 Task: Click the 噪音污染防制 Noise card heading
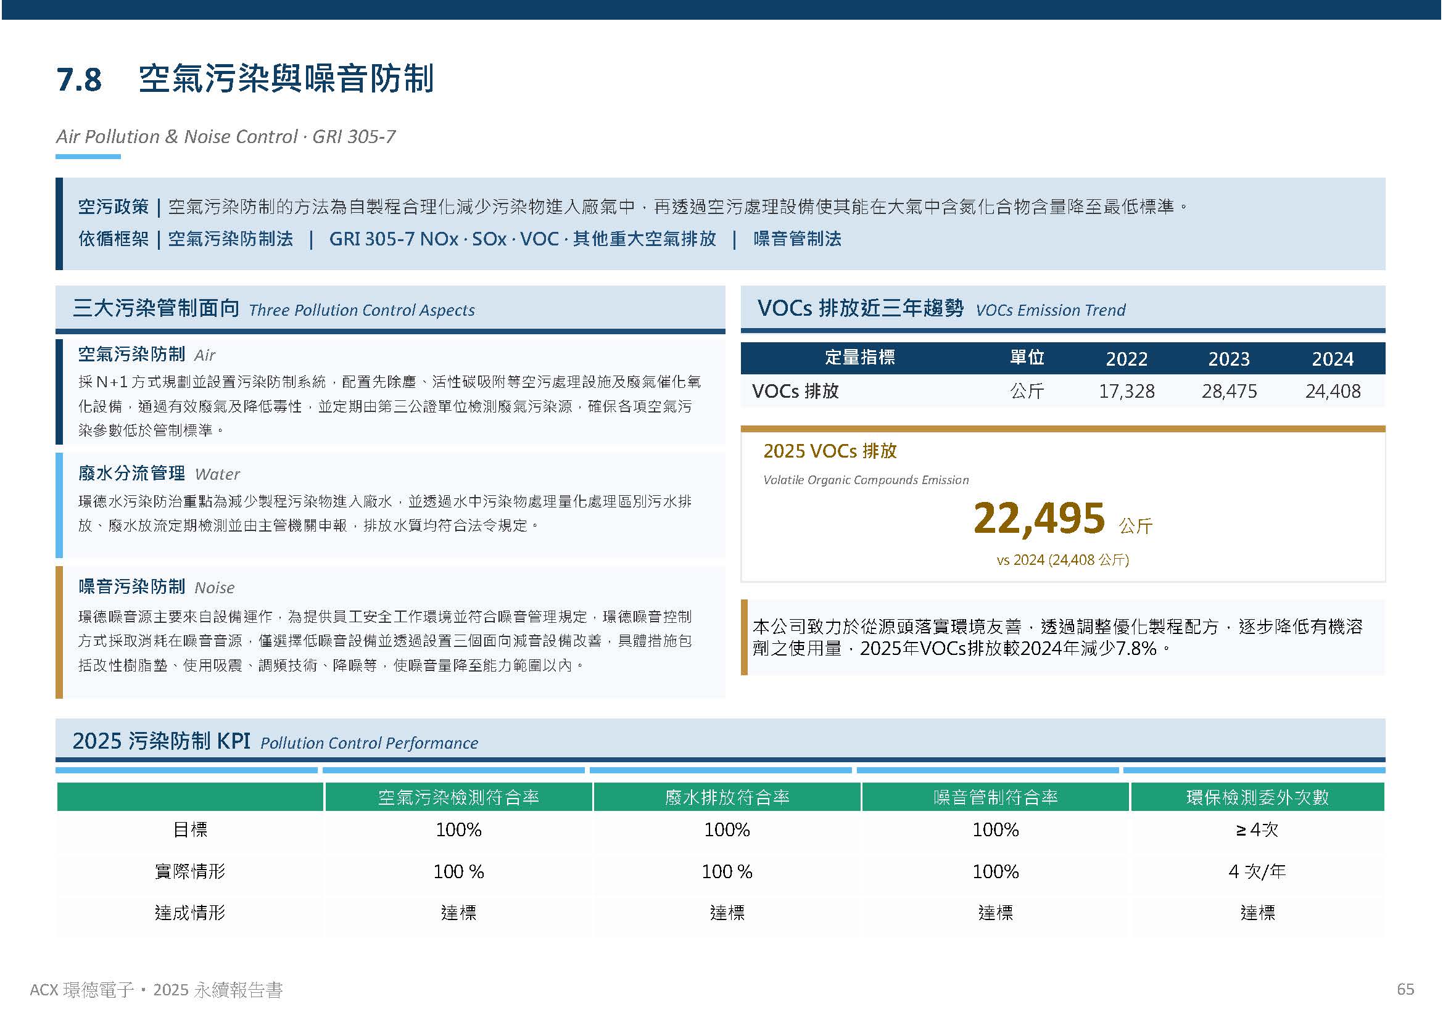[156, 587]
